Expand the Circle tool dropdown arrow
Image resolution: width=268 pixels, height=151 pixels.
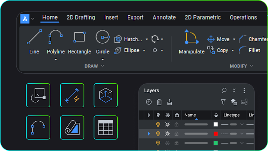(103, 59)
